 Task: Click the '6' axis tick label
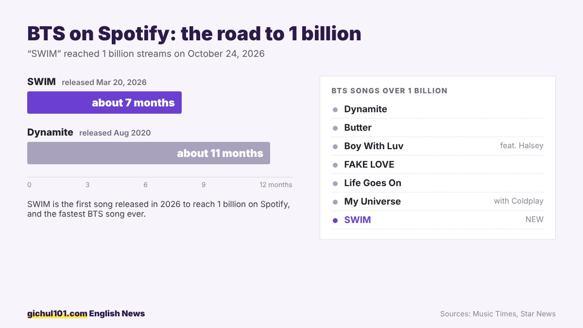[145, 185]
